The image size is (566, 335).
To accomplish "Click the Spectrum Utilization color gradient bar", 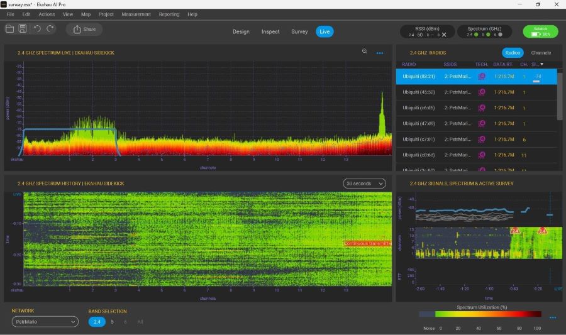I will click(x=480, y=314).
